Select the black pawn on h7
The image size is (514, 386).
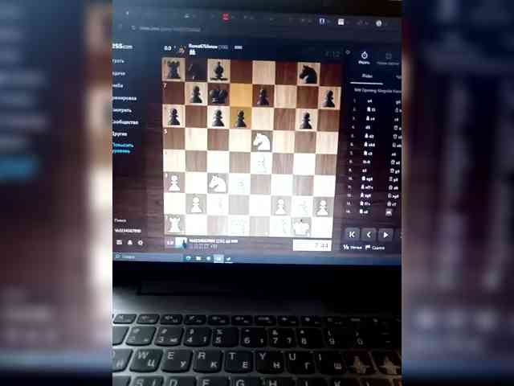pos(329,98)
